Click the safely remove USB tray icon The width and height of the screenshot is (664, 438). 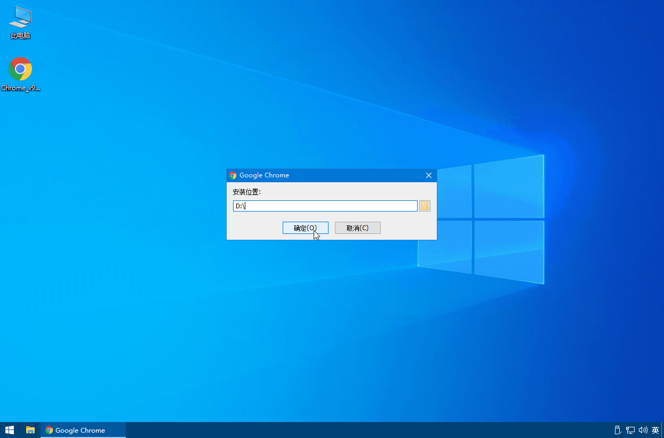[617, 430]
